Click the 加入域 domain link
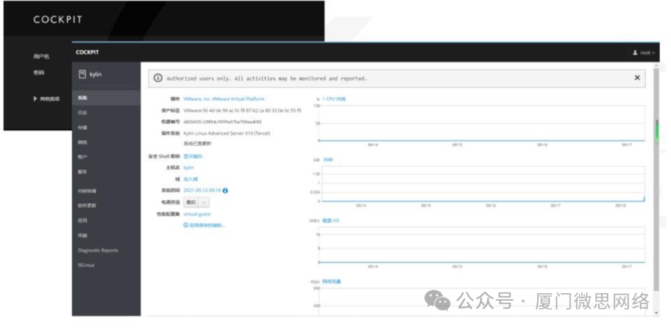This screenshot has height=328, width=671. pos(191,179)
